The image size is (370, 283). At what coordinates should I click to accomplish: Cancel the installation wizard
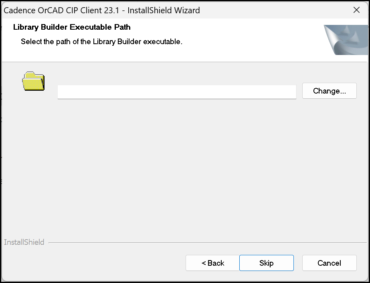329,263
